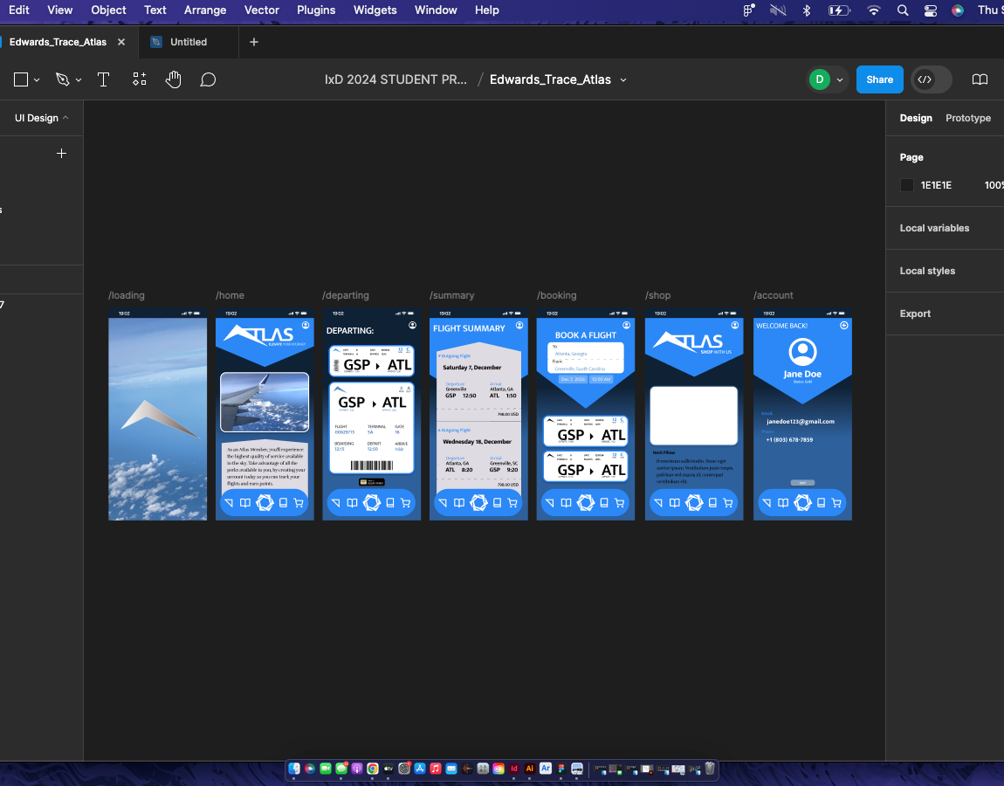The height and width of the screenshot is (786, 1004).
Task: Click the blue Share button
Action: (880, 79)
